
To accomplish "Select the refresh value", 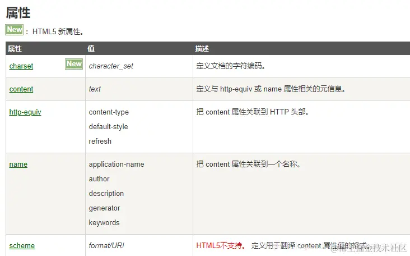I will [100, 141].
